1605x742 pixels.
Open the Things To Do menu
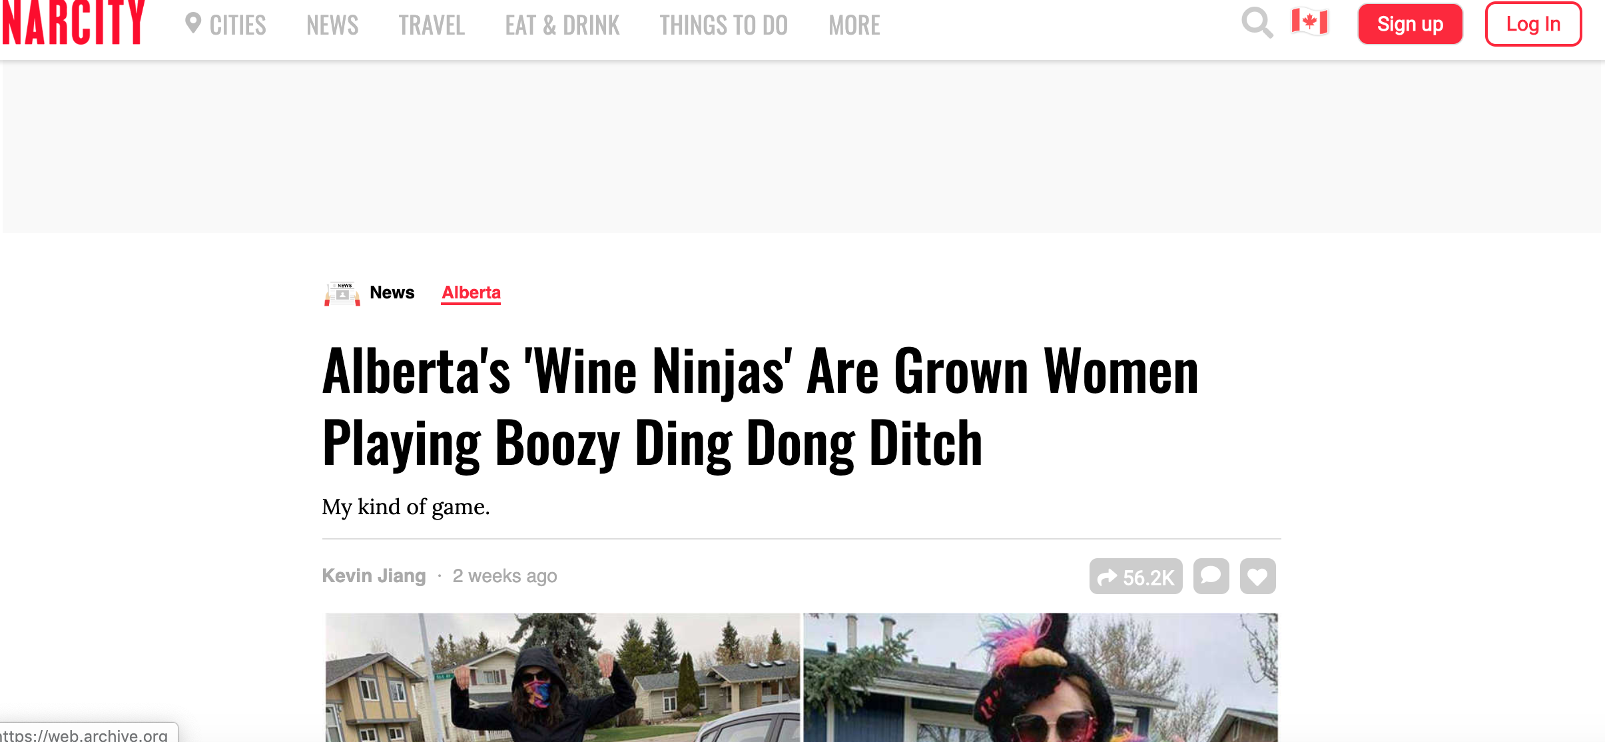click(723, 25)
